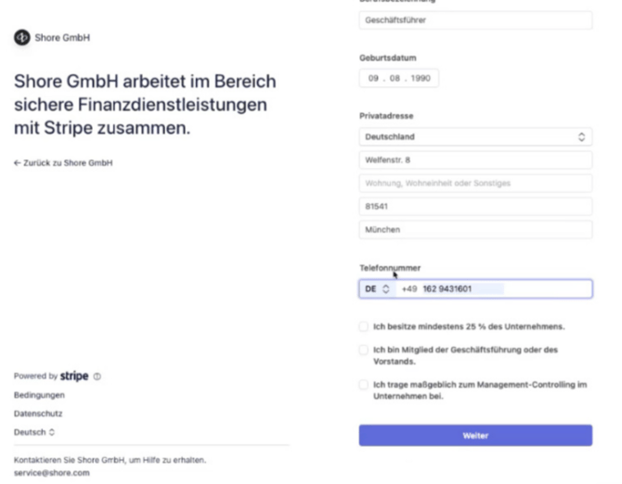
Task: Open the Bedingungen link
Action: click(x=39, y=395)
